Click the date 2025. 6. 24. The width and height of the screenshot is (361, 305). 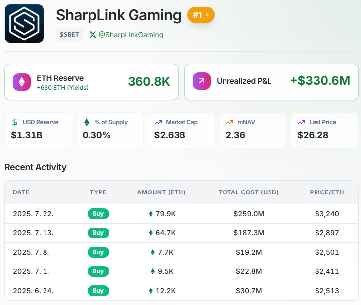point(34,291)
